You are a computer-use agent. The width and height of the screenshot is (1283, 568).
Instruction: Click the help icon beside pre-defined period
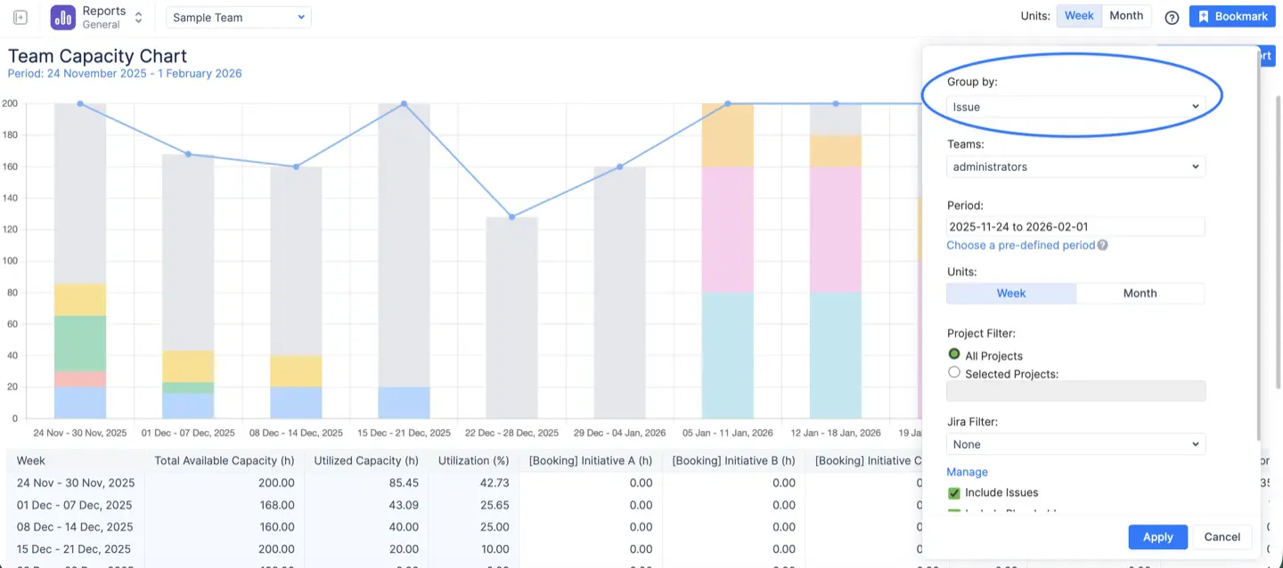tap(1103, 245)
